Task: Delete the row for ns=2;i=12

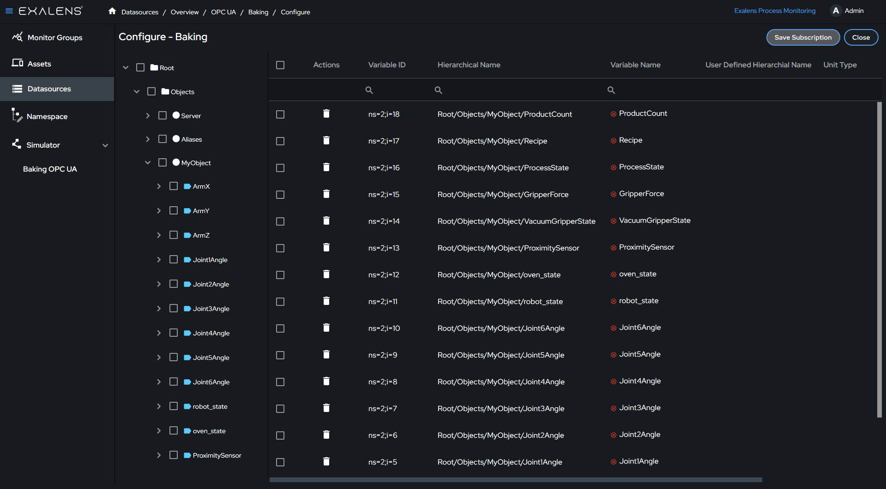Action: point(326,274)
